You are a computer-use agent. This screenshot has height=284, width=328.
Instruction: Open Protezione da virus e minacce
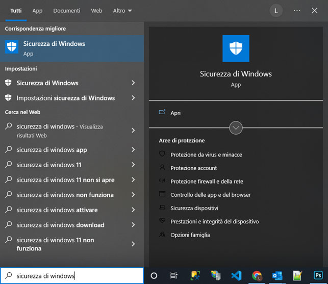(206, 155)
